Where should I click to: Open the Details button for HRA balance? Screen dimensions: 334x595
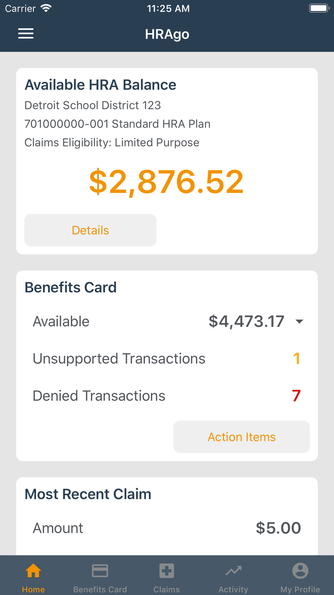[x=90, y=230]
